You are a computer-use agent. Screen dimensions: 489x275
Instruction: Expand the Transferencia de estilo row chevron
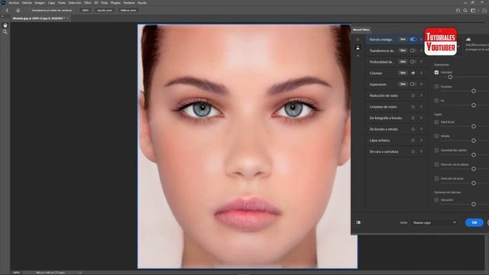point(421,50)
